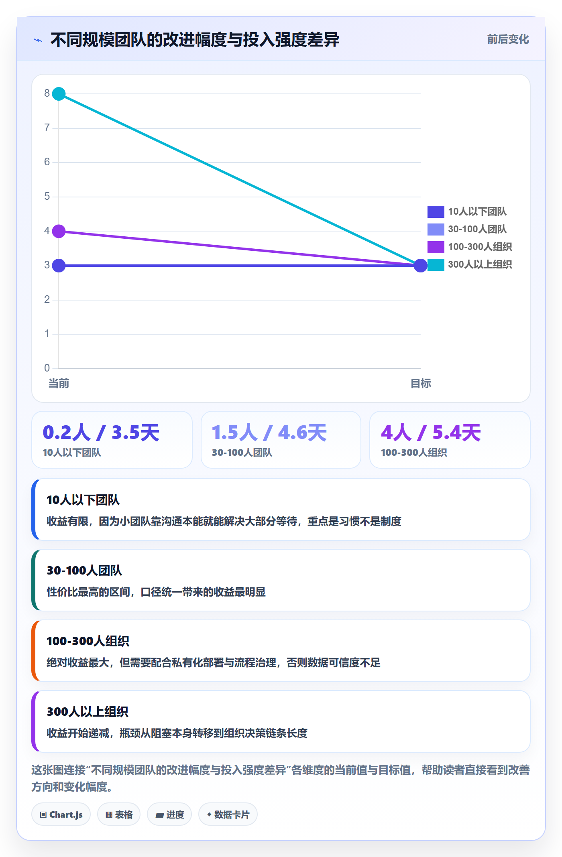
Task: Toggle the 30-100人团队 legend color box
Action: 436,229
